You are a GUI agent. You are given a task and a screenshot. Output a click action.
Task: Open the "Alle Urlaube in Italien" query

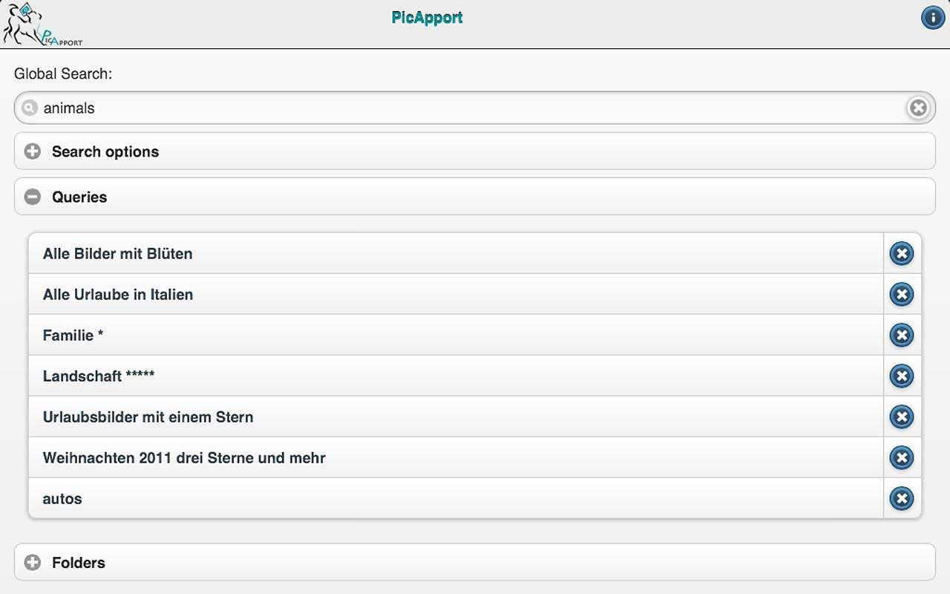click(445, 295)
